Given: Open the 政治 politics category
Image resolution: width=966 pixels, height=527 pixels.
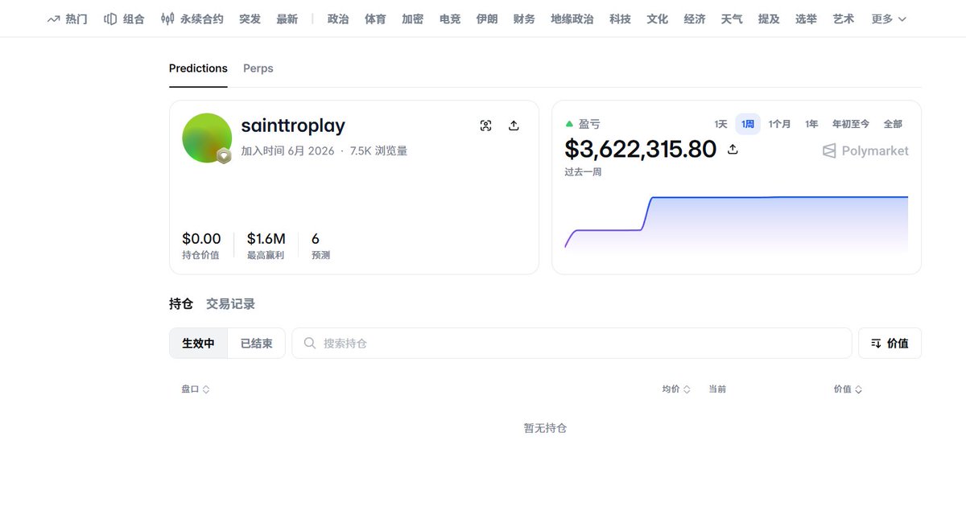Looking at the screenshot, I should tap(338, 19).
